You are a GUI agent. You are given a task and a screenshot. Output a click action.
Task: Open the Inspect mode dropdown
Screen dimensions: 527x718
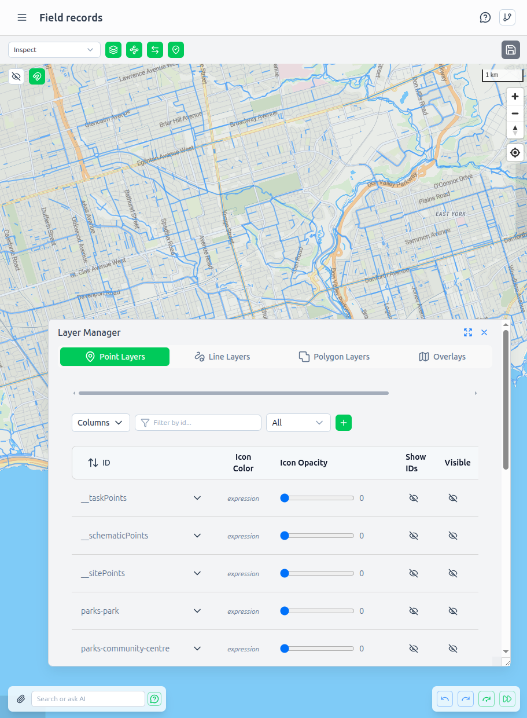point(54,50)
